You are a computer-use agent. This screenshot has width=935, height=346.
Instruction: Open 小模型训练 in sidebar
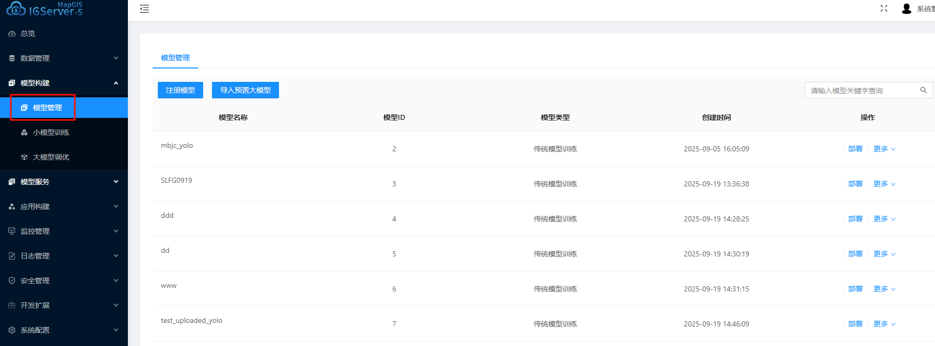click(51, 132)
